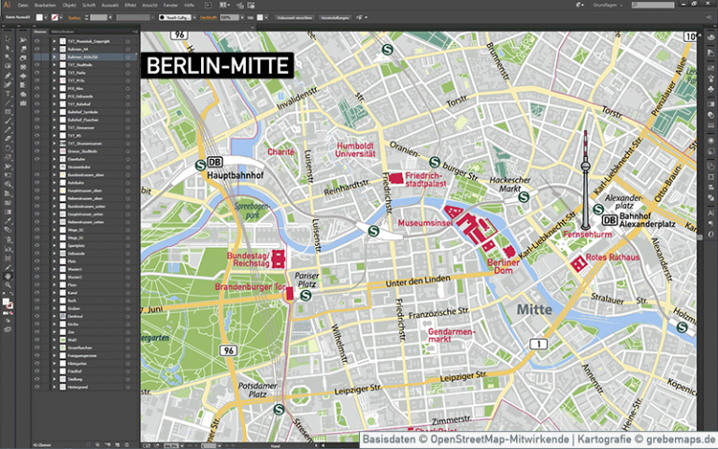The width and height of the screenshot is (718, 449).
Task: Select the Pencil tool
Action: click(x=7, y=131)
